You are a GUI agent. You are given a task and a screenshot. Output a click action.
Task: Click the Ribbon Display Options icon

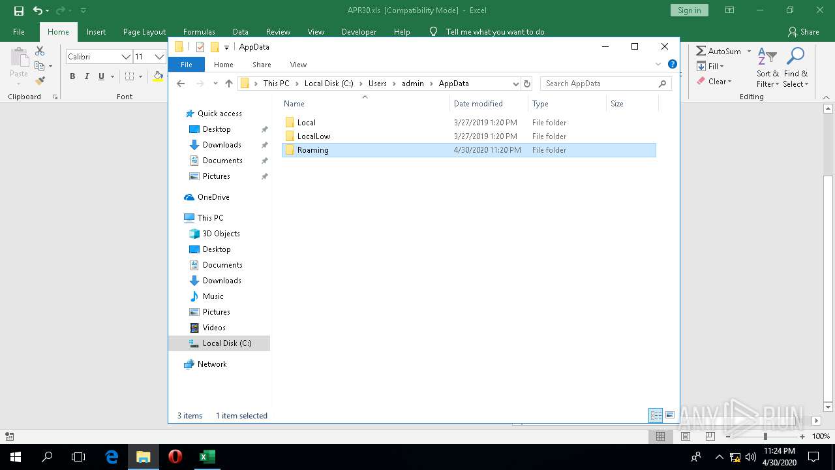coord(730,10)
